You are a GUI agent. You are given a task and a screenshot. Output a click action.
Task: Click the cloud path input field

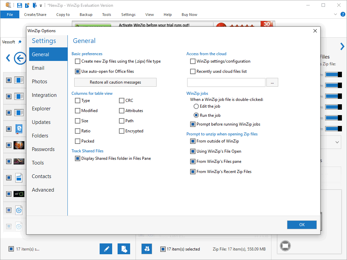click(x=226, y=83)
